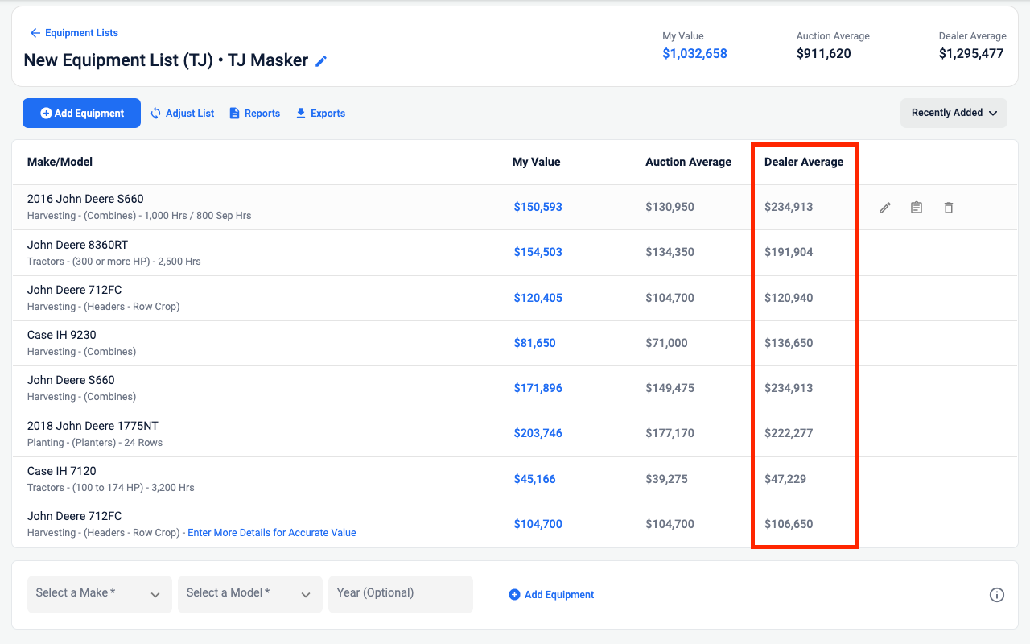The width and height of the screenshot is (1030, 644).
Task: Click Auction Average $177,170
Action: click(x=669, y=433)
